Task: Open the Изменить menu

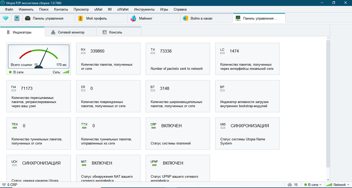Action: pos(26,9)
